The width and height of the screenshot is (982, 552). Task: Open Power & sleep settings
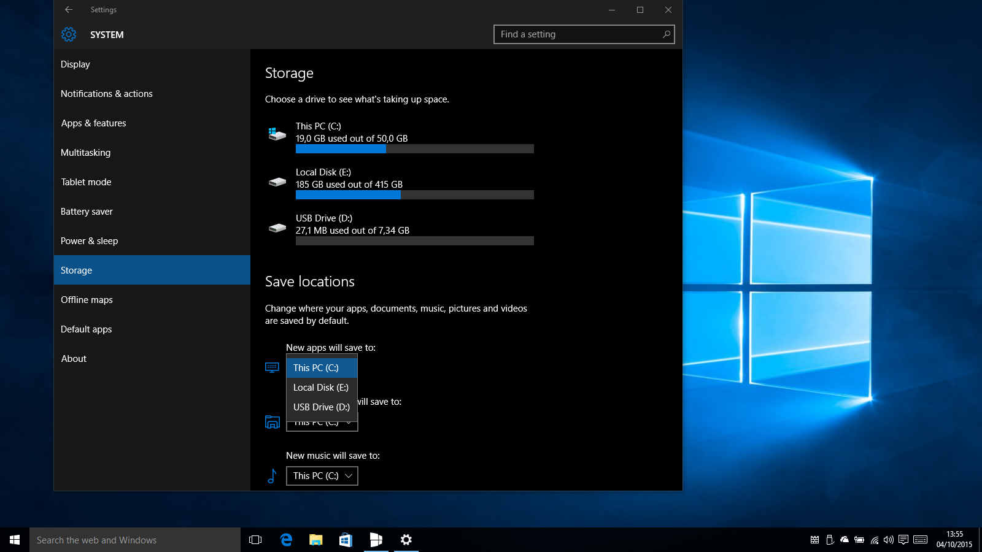tap(152, 241)
